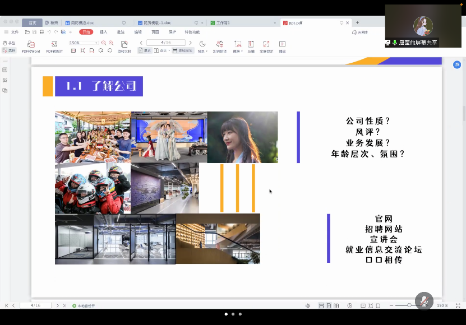Click the 旋转文档 rotate document button
This screenshot has width=466, height=325.
124,45
